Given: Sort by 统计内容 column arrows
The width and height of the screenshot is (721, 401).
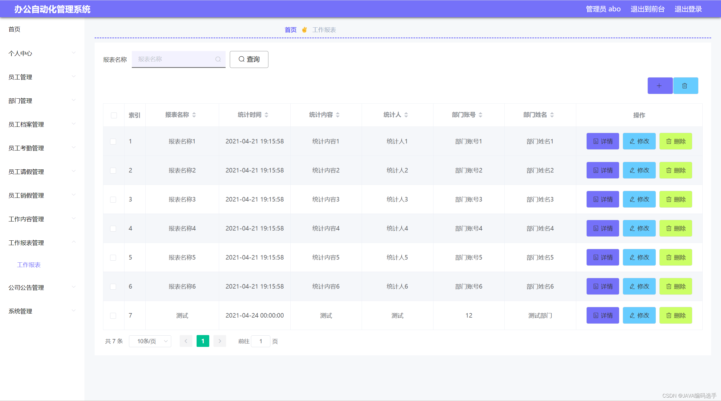Looking at the screenshot, I should 338,115.
